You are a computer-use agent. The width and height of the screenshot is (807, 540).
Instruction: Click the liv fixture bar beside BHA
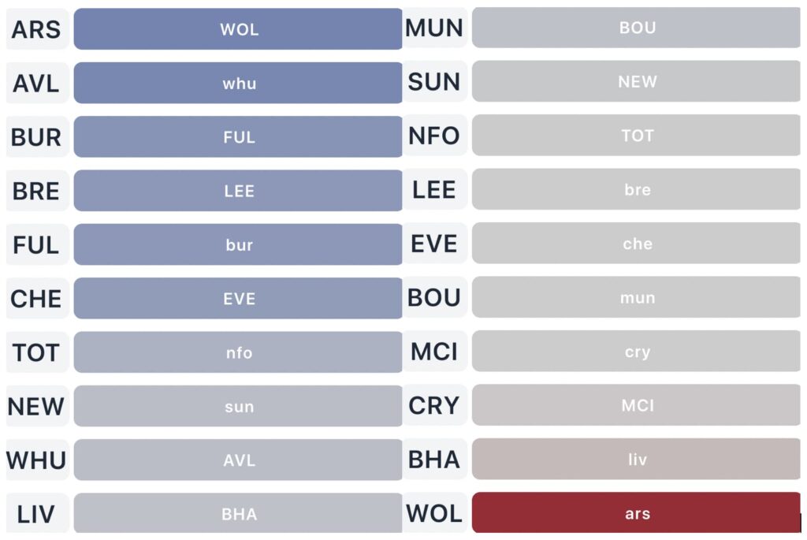click(636, 459)
